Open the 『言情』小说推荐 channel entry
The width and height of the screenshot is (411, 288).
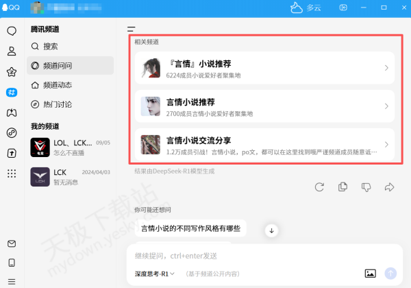[264, 68]
